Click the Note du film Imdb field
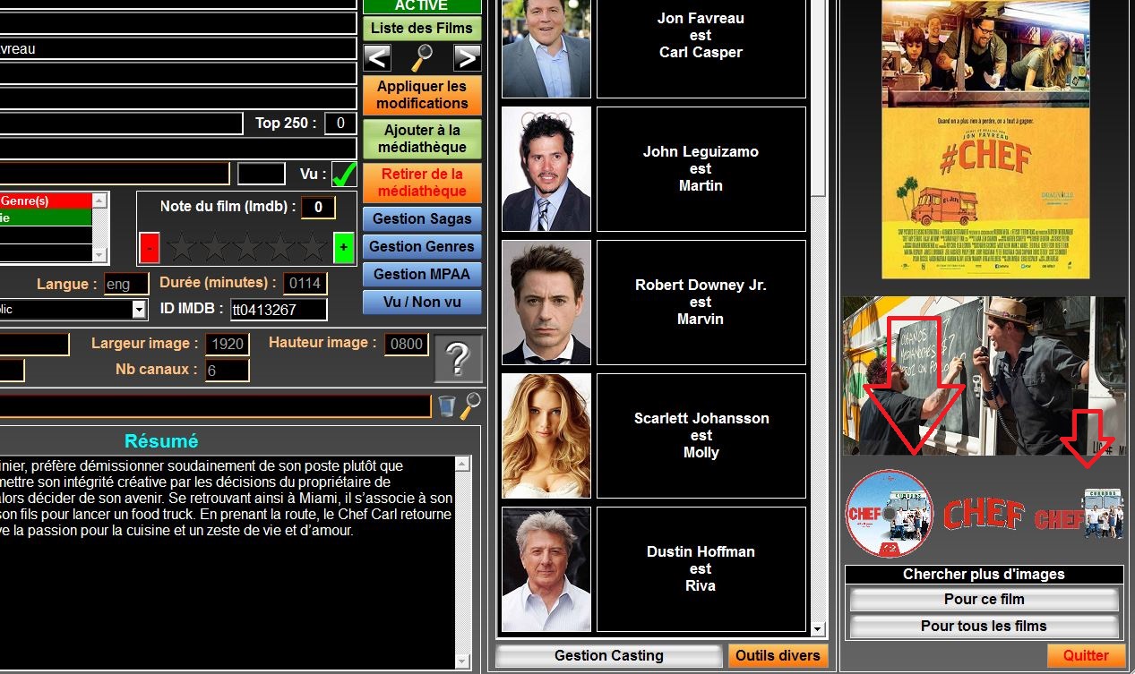 click(318, 208)
